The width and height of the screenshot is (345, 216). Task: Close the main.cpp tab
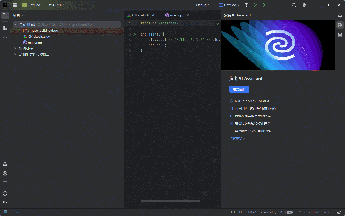(188, 15)
